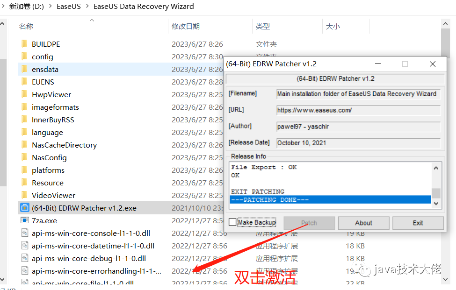
Task: Click the left pane scroll-down arrow
Action: pos(2,279)
